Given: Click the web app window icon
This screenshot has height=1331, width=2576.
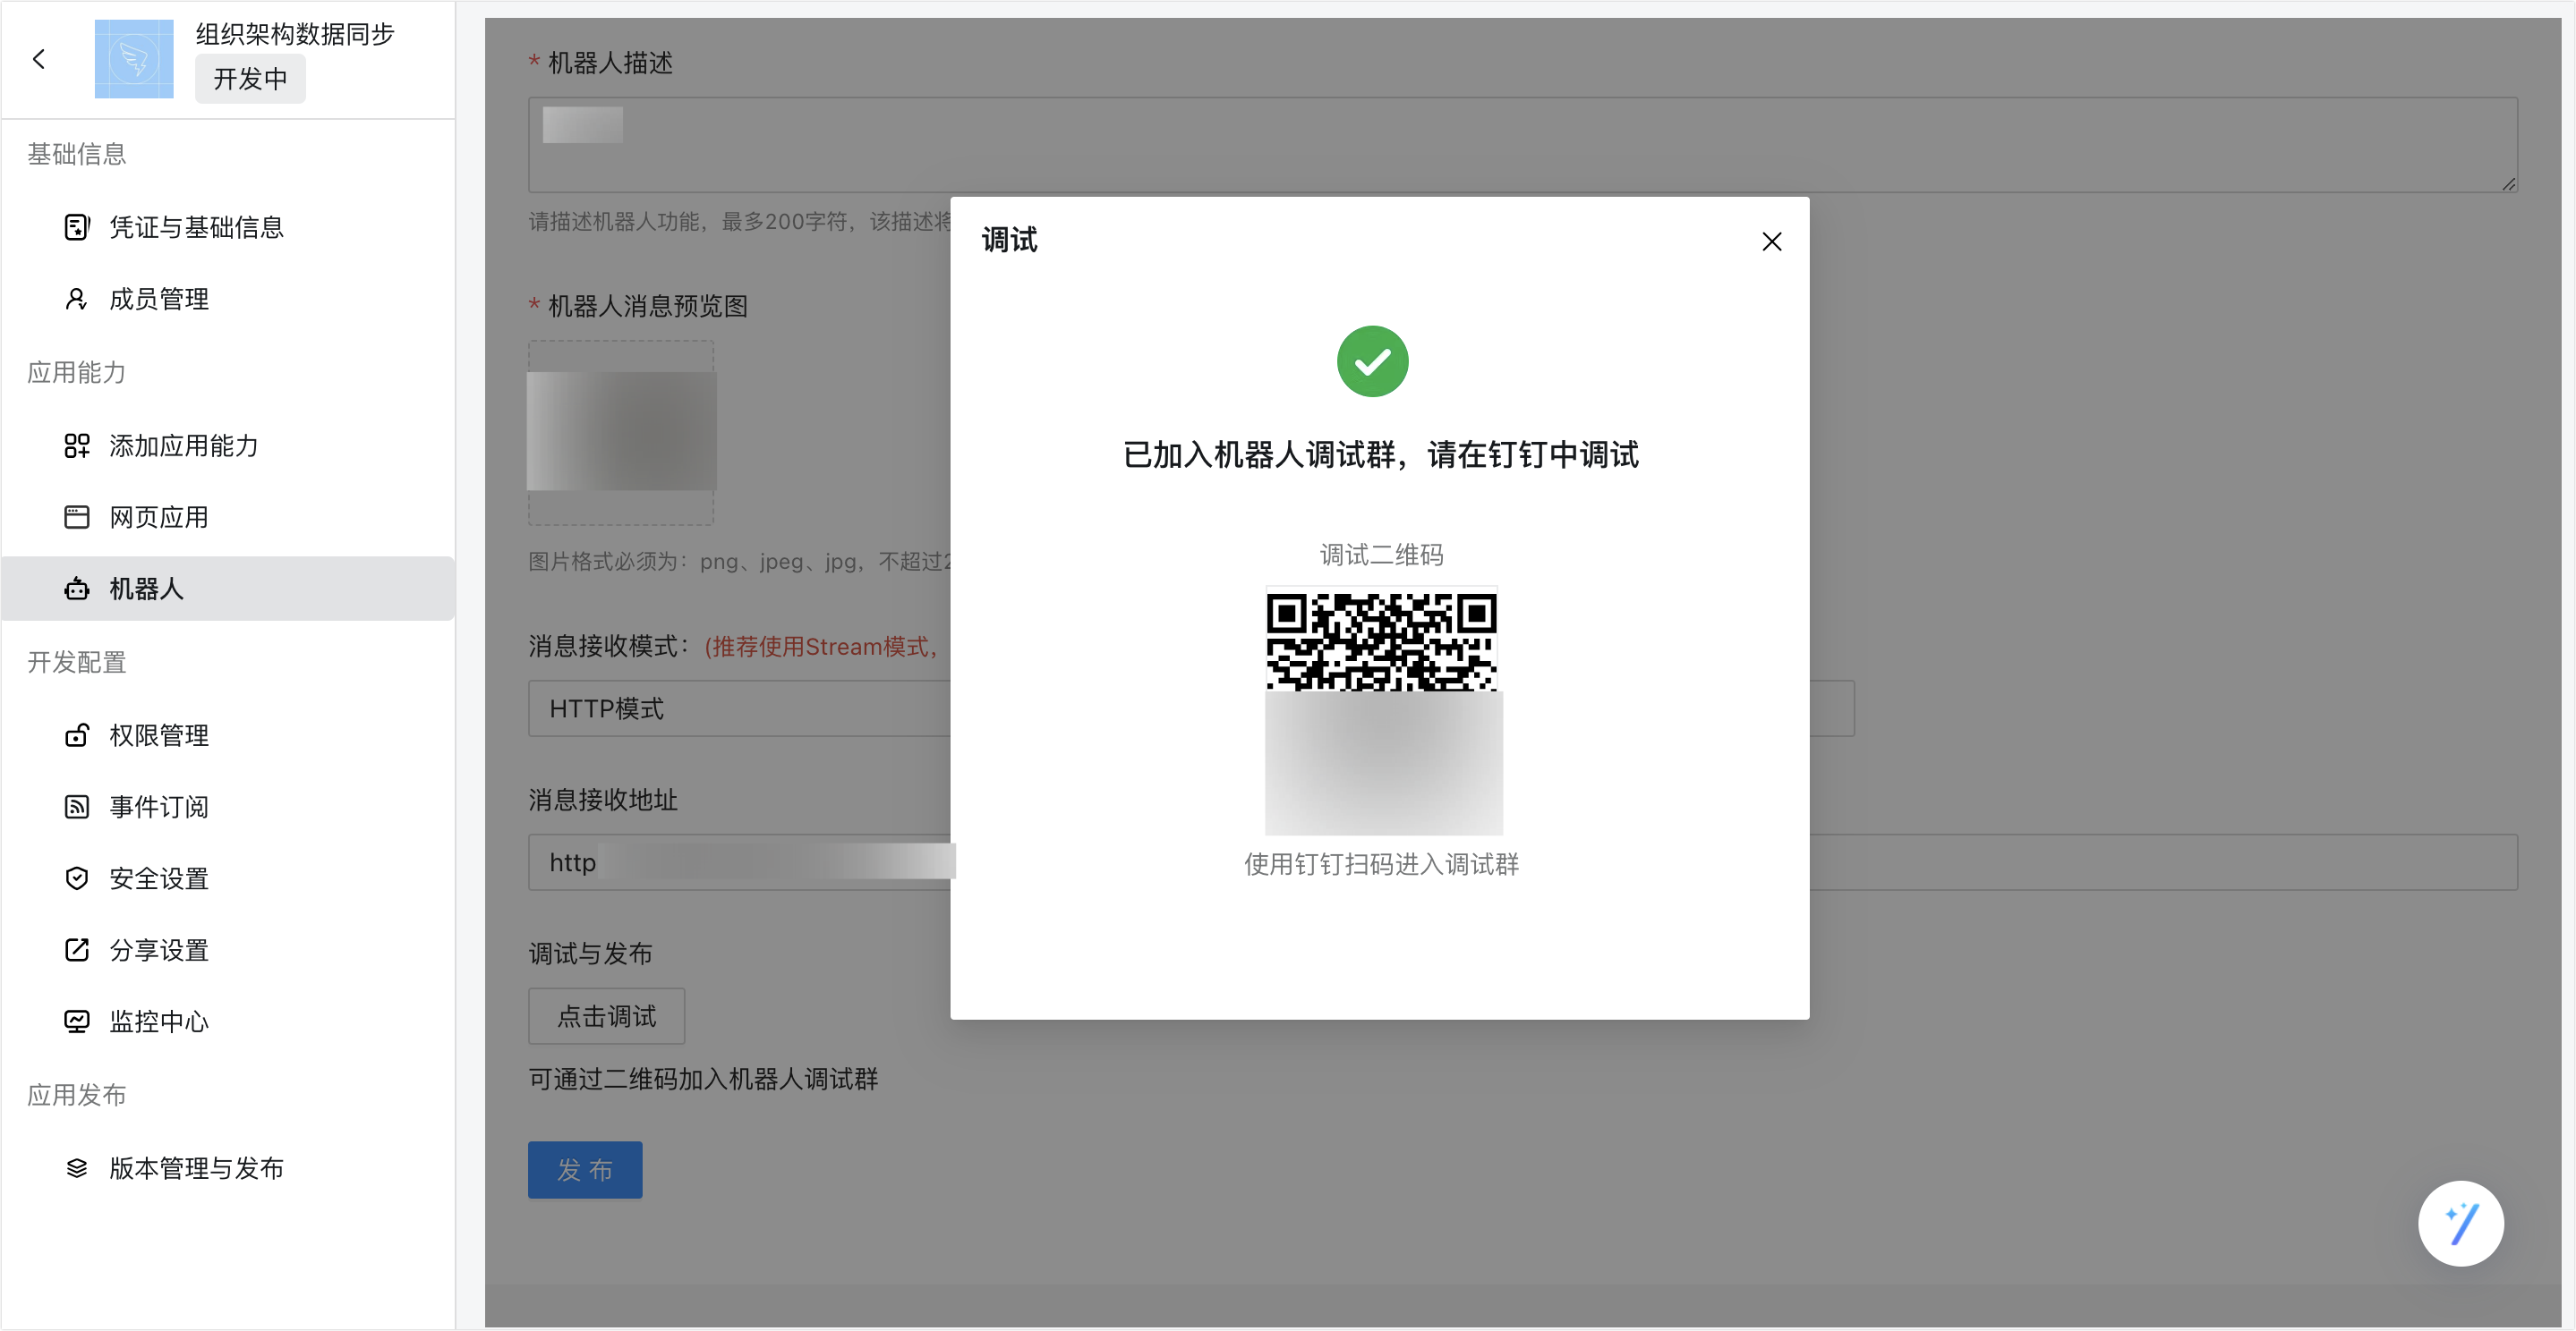Looking at the screenshot, I should (x=77, y=517).
